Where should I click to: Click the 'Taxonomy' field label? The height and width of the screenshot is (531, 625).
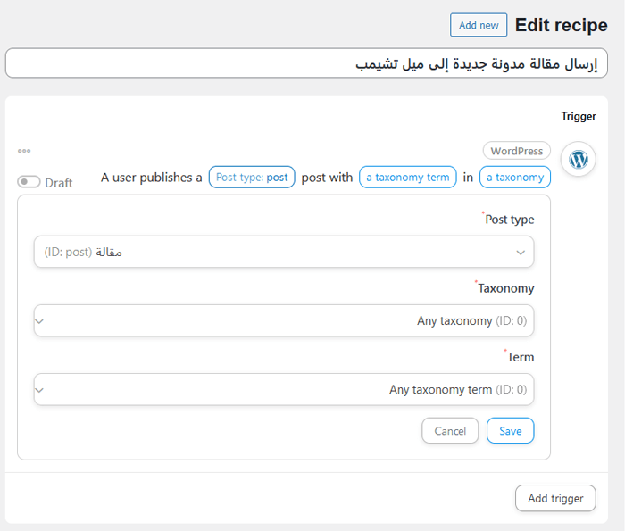505,288
